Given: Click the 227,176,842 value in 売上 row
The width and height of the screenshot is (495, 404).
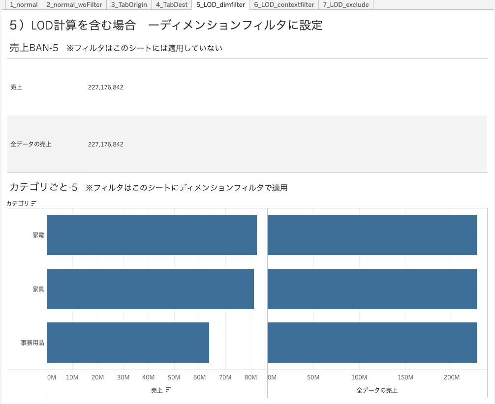Looking at the screenshot, I should 106,87.
